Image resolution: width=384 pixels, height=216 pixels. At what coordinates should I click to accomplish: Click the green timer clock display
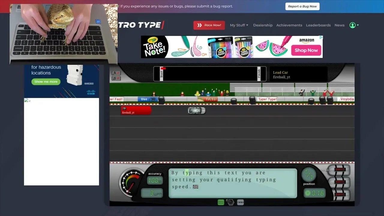click(314, 193)
